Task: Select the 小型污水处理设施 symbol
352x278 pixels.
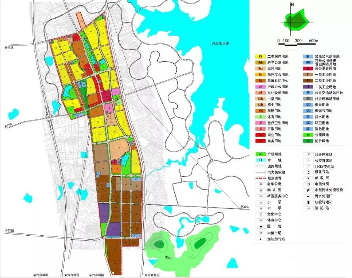Action: (x=308, y=190)
